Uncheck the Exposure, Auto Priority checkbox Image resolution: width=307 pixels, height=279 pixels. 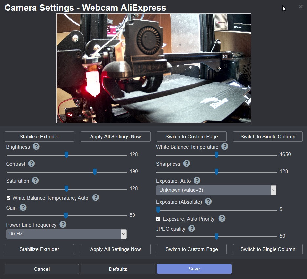click(x=159, y=219)
